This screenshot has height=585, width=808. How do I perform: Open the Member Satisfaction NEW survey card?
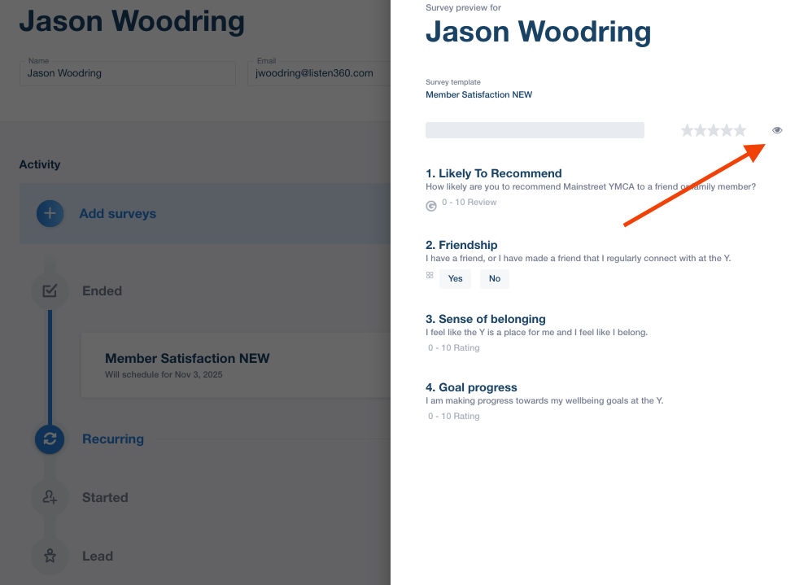click(236, 365)
